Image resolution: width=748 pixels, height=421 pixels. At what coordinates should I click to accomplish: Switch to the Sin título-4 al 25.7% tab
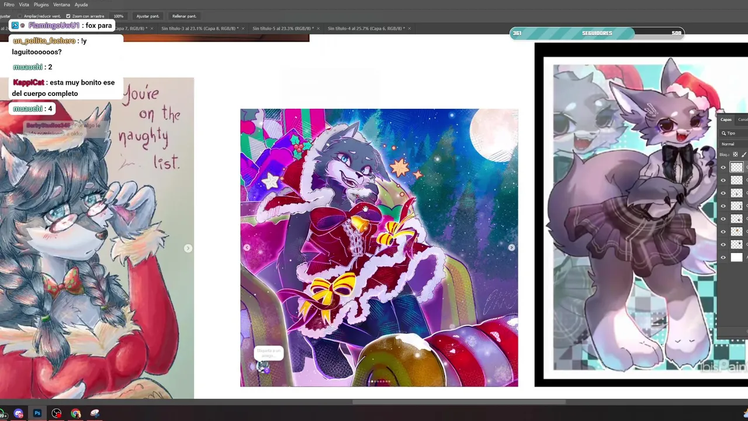click(365, 29)
